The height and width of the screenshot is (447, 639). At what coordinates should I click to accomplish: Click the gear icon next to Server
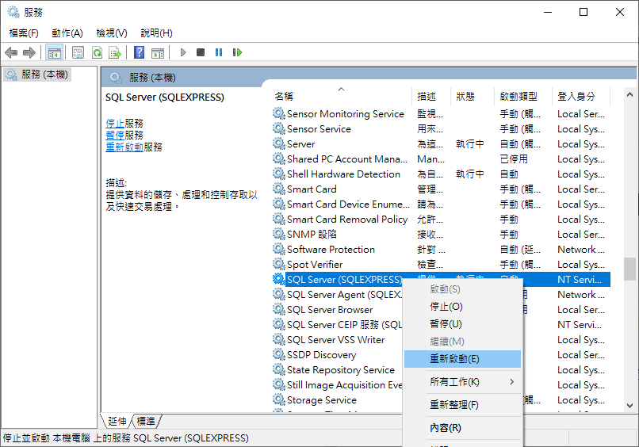pos(279,143)
